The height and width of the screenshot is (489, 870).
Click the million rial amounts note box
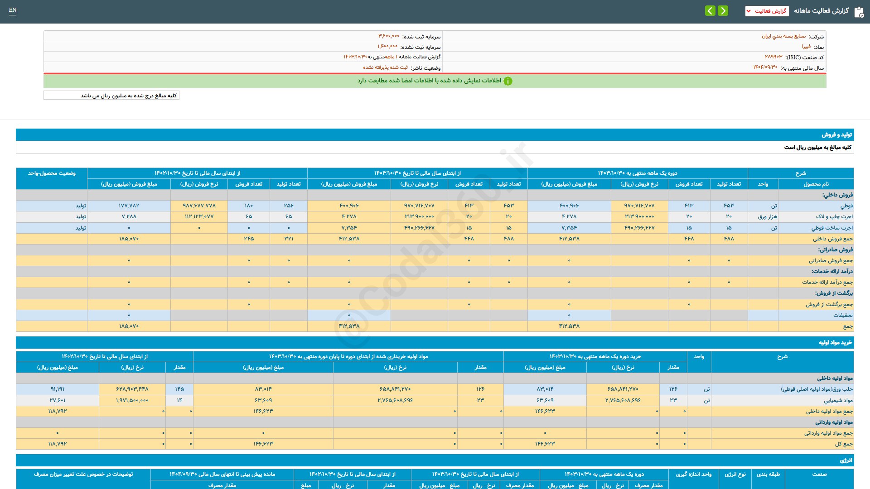pyautogui.click(x=111, y=96)
